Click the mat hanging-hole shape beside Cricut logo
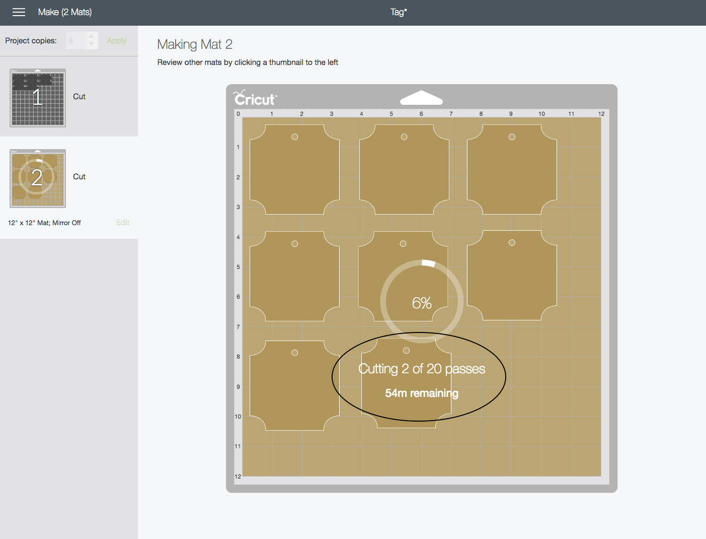The height and width of the screenshot is (539, 706). (421, 98)
